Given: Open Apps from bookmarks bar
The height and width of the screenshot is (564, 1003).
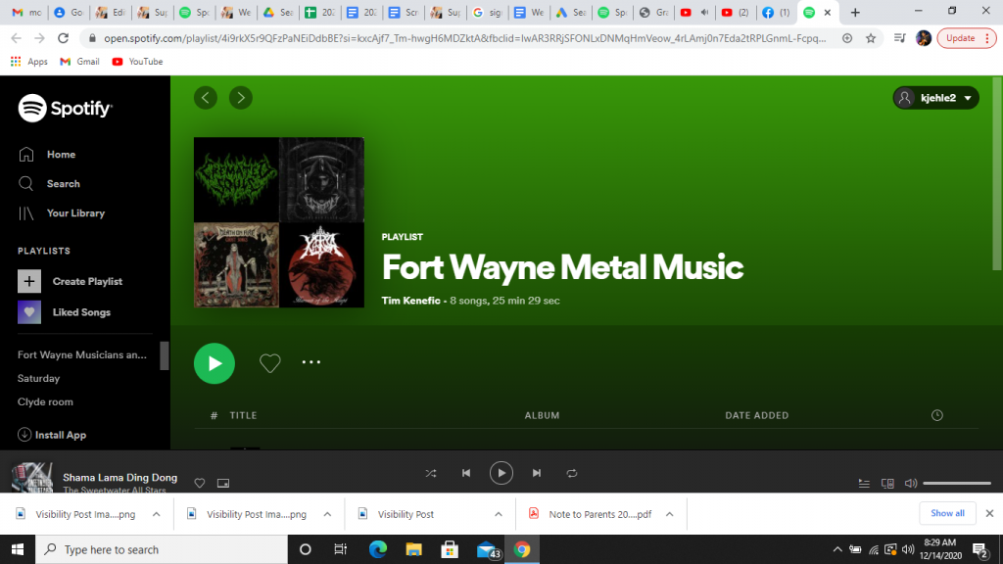Looking at the screenshot, I should 29,62.
